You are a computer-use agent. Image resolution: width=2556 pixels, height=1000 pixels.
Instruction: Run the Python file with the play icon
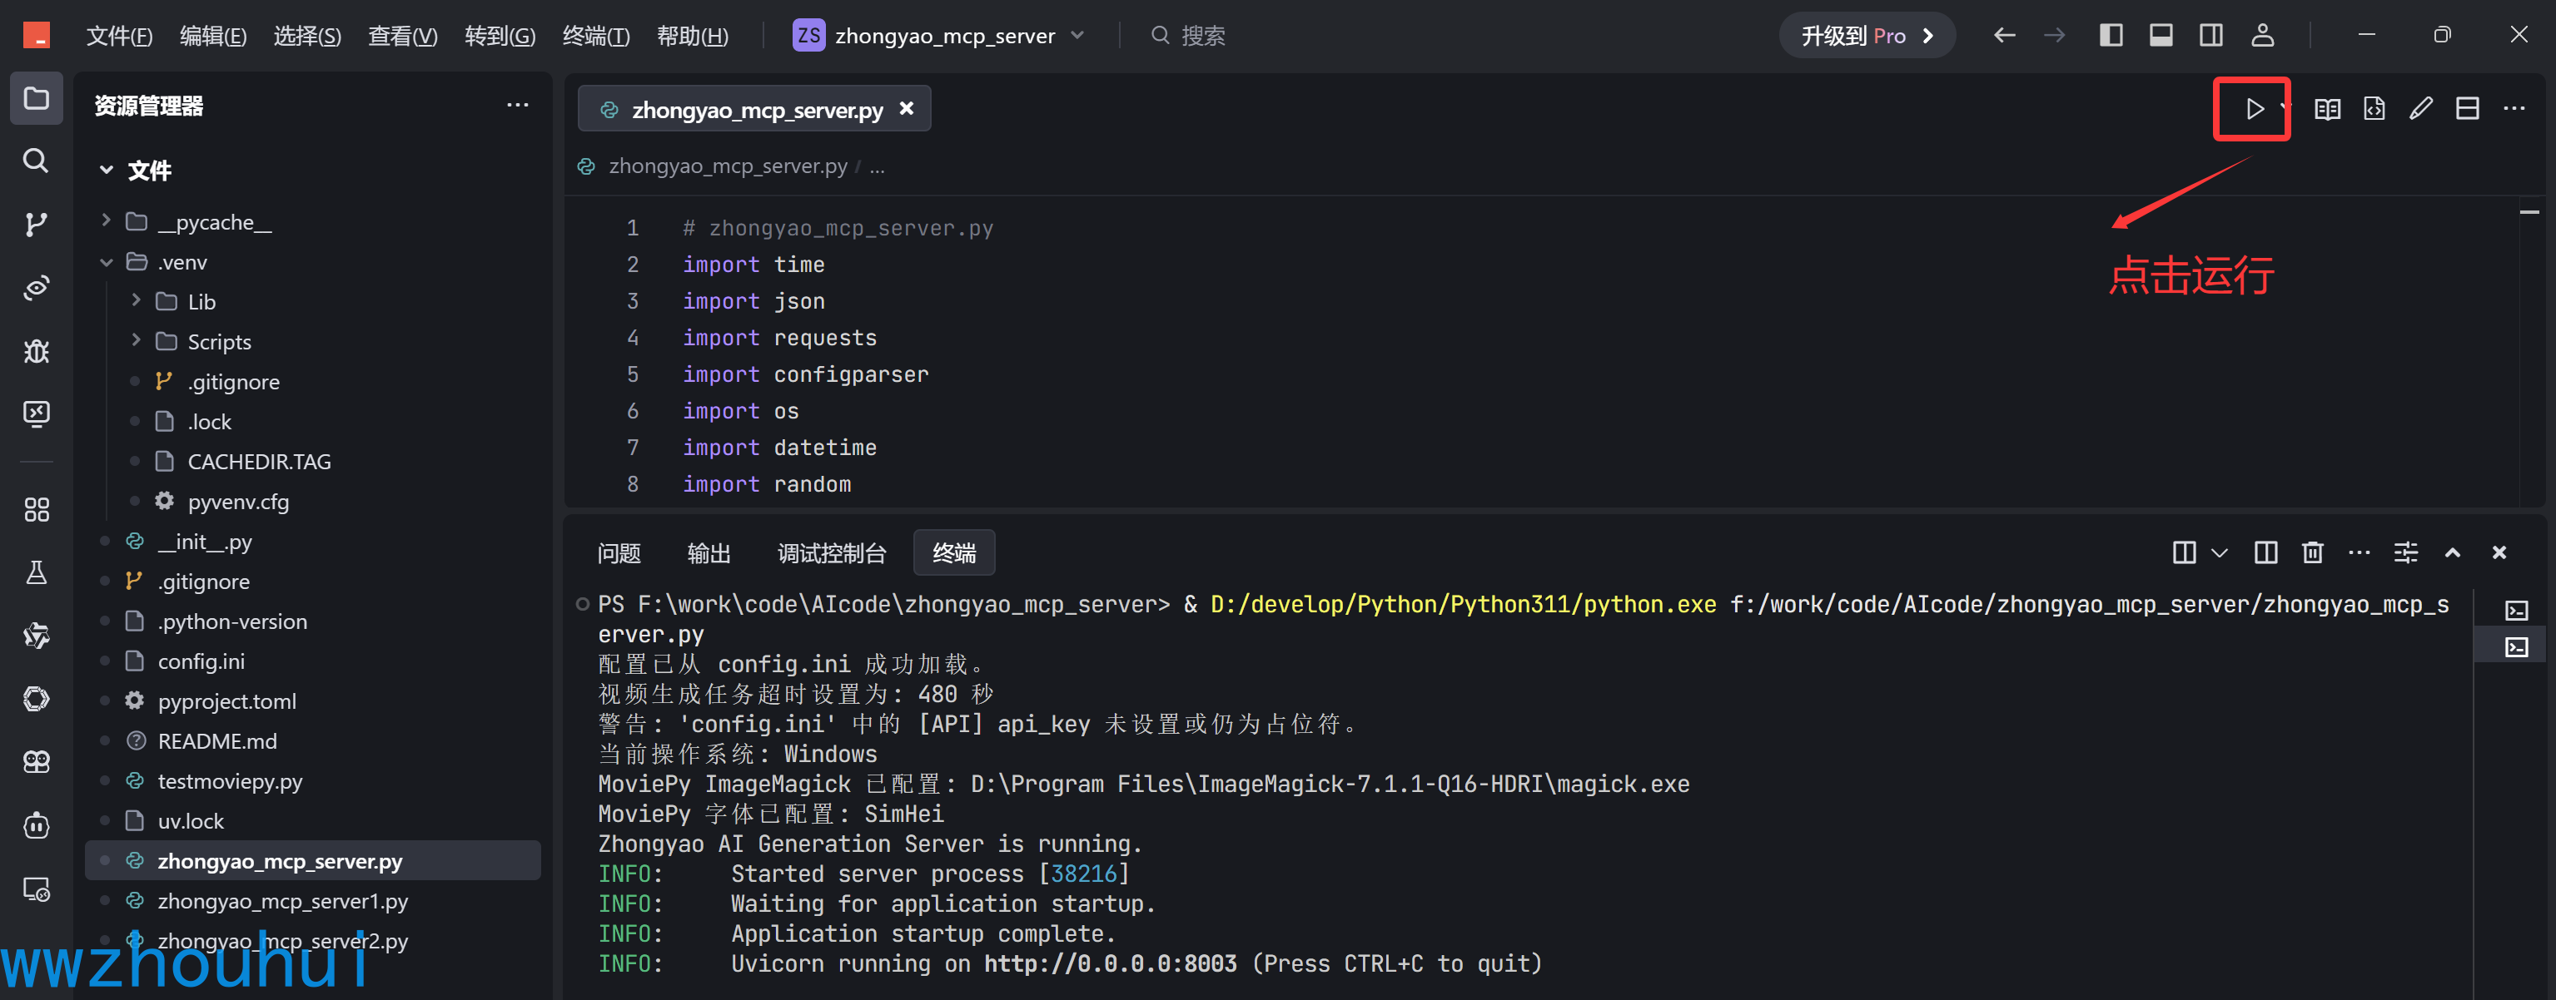[x=2255, y=109]
